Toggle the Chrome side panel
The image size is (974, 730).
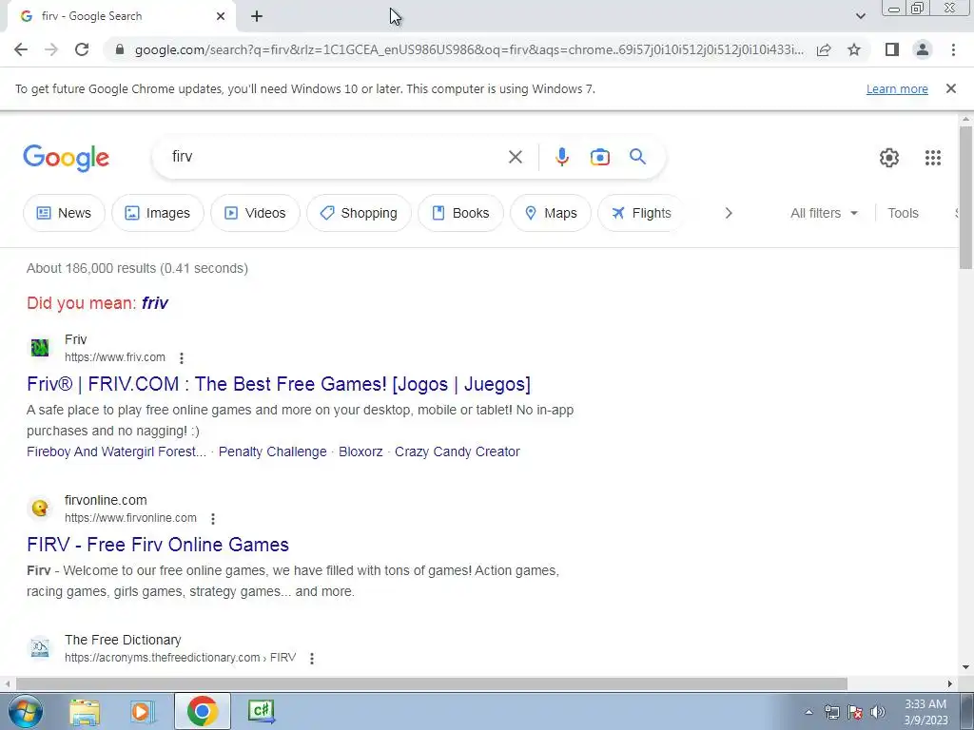(892, 49)
